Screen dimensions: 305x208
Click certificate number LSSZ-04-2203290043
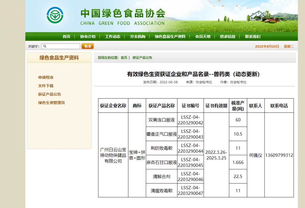190,134
